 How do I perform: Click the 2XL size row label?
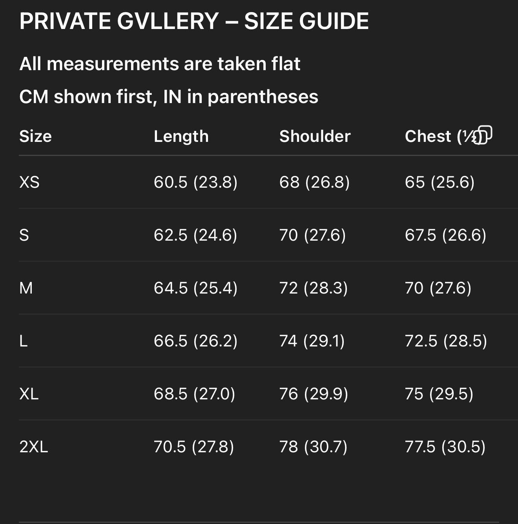point(34,447)
